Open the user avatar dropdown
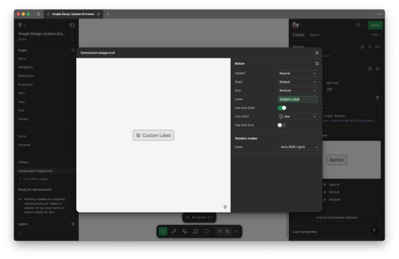The width and height of the screenshot is (399, 259). coord(297,25)
